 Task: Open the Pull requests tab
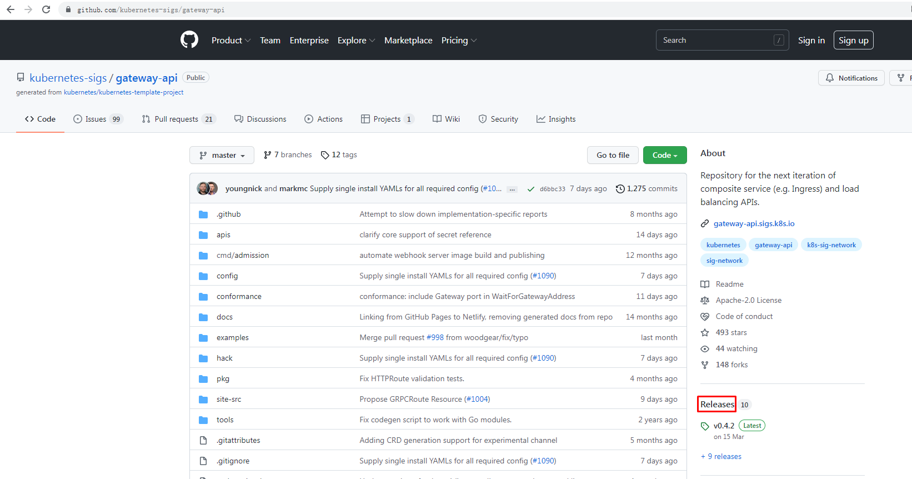click(x=177, y=119)
